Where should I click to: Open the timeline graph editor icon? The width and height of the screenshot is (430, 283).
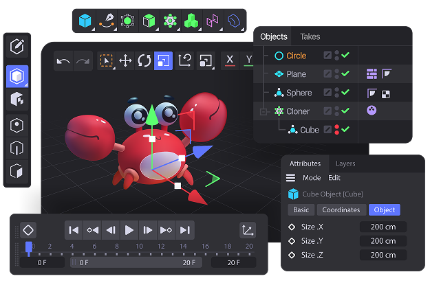[247, 230]
